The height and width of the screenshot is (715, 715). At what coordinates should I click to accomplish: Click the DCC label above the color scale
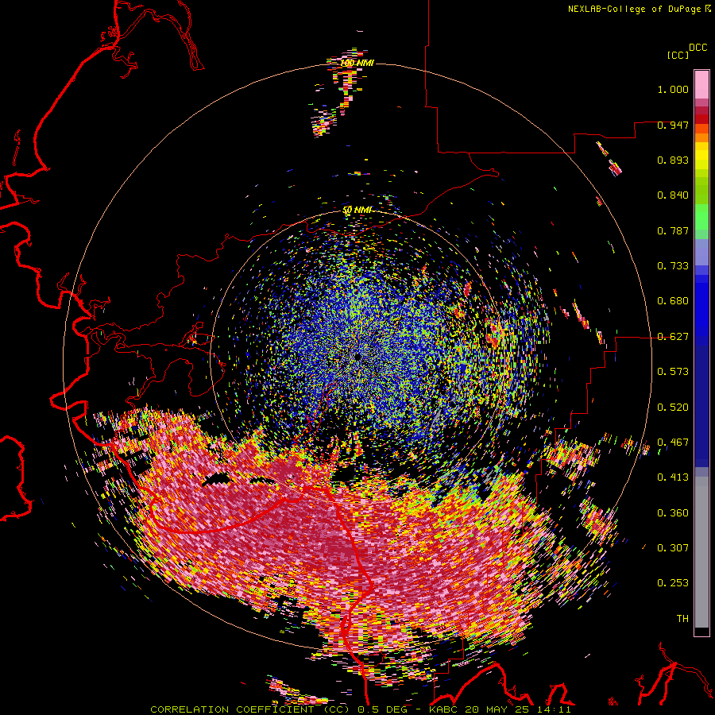698,48
